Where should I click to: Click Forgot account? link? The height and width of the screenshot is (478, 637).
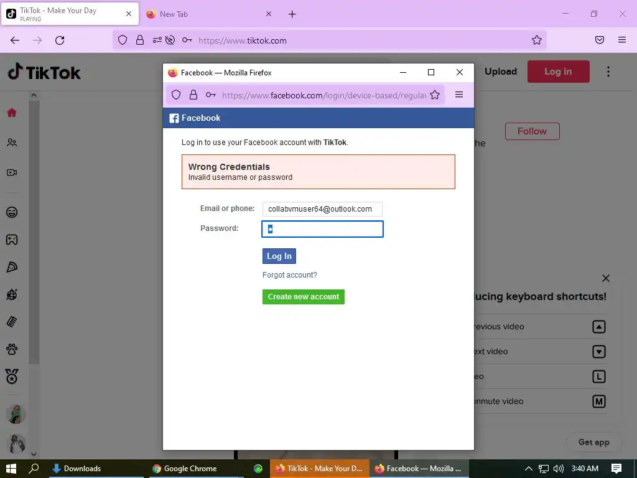pyautogui.click(x=290, y=274)
